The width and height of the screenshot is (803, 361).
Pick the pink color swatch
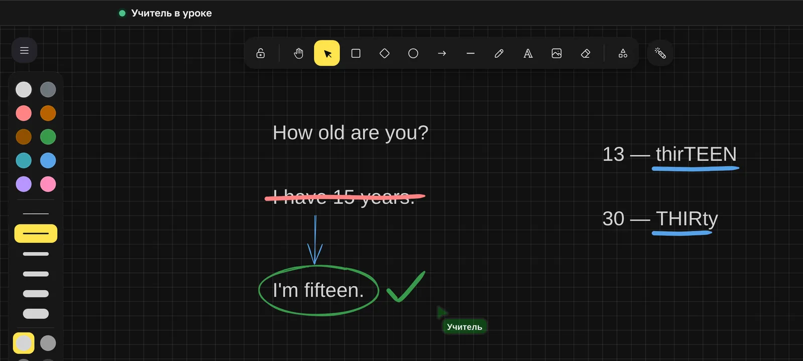[48, 184]
